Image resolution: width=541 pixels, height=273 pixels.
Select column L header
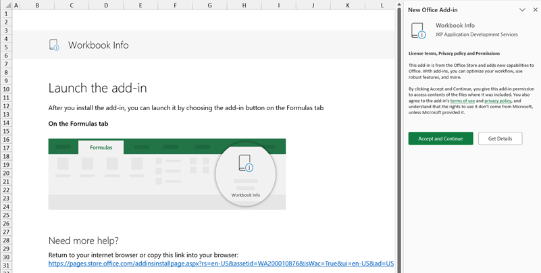click(380, 5)
